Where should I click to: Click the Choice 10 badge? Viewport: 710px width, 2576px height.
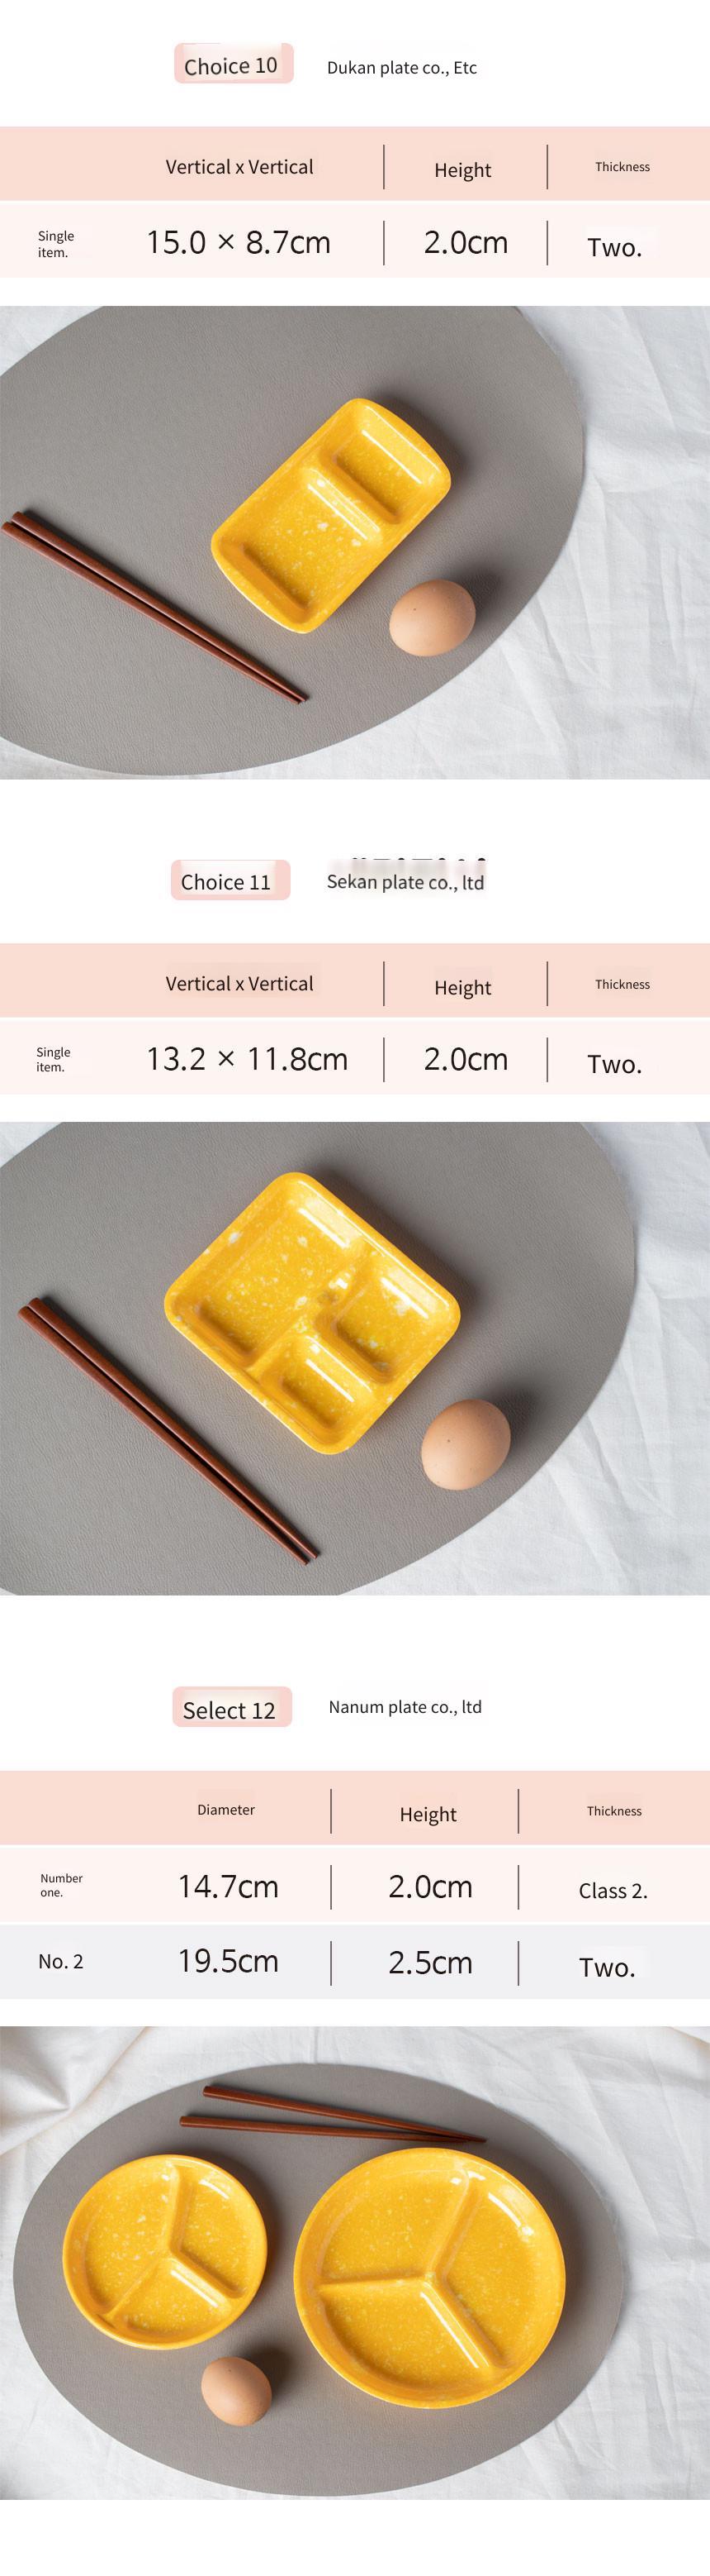tap(234, 64)
